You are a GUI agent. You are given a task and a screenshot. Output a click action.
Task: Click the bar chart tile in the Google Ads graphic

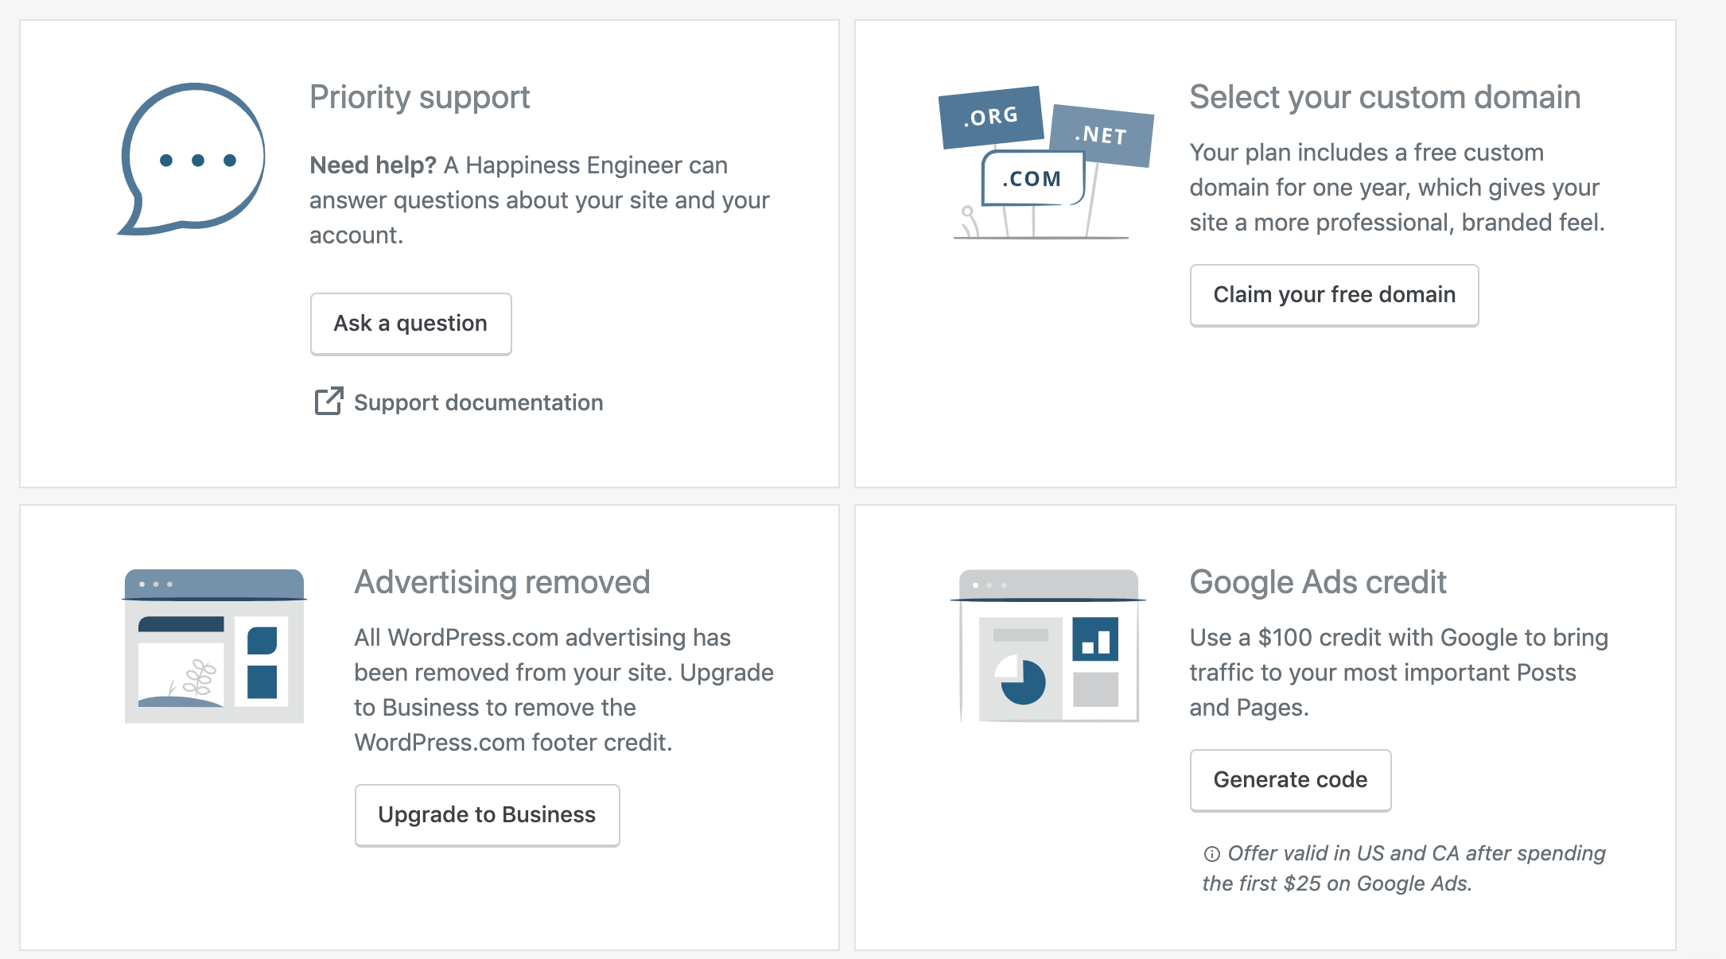pyautogui.click(x=1095, y=639)
